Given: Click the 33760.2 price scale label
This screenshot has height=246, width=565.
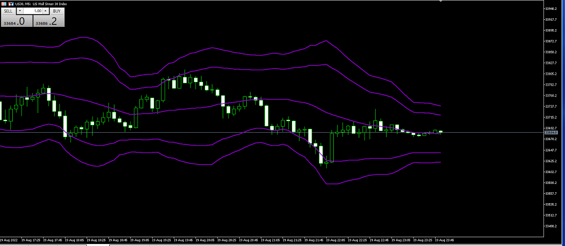Looking at the screenshot, I should click(x=551, y=95).
